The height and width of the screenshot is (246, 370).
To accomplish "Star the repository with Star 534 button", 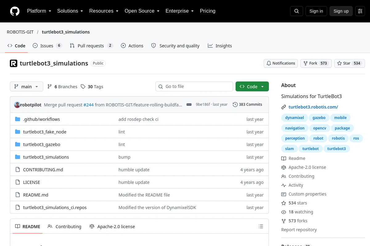I will pos(350,63).
